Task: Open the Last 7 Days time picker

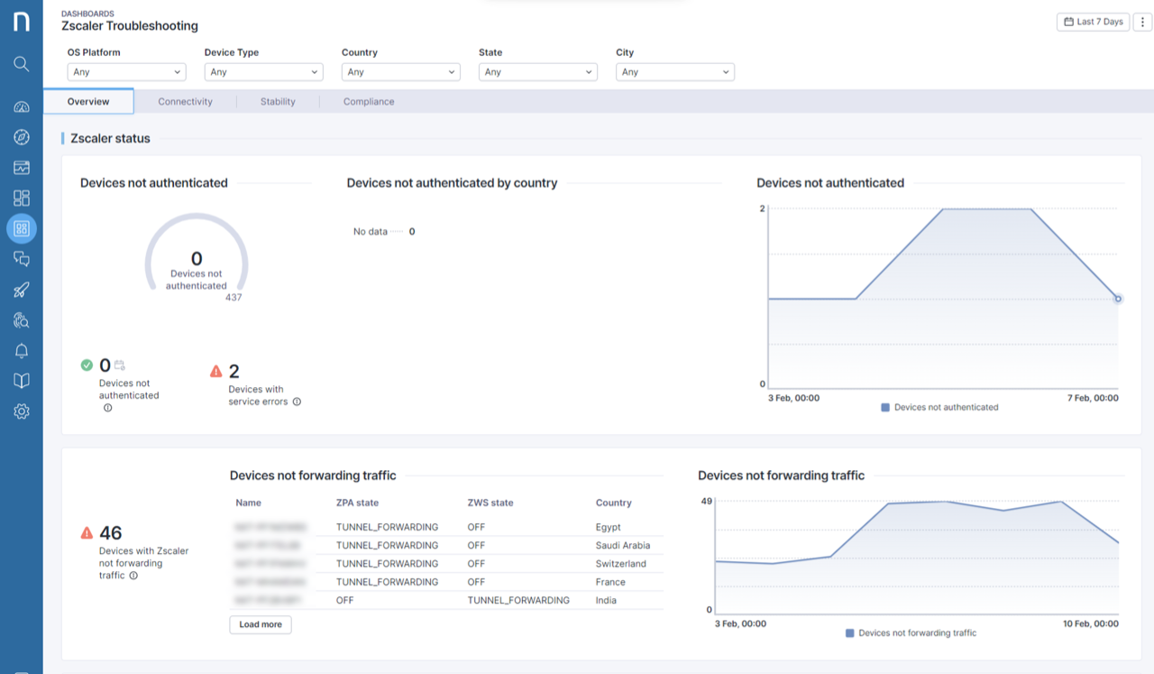Action: tap(1093, 22)
